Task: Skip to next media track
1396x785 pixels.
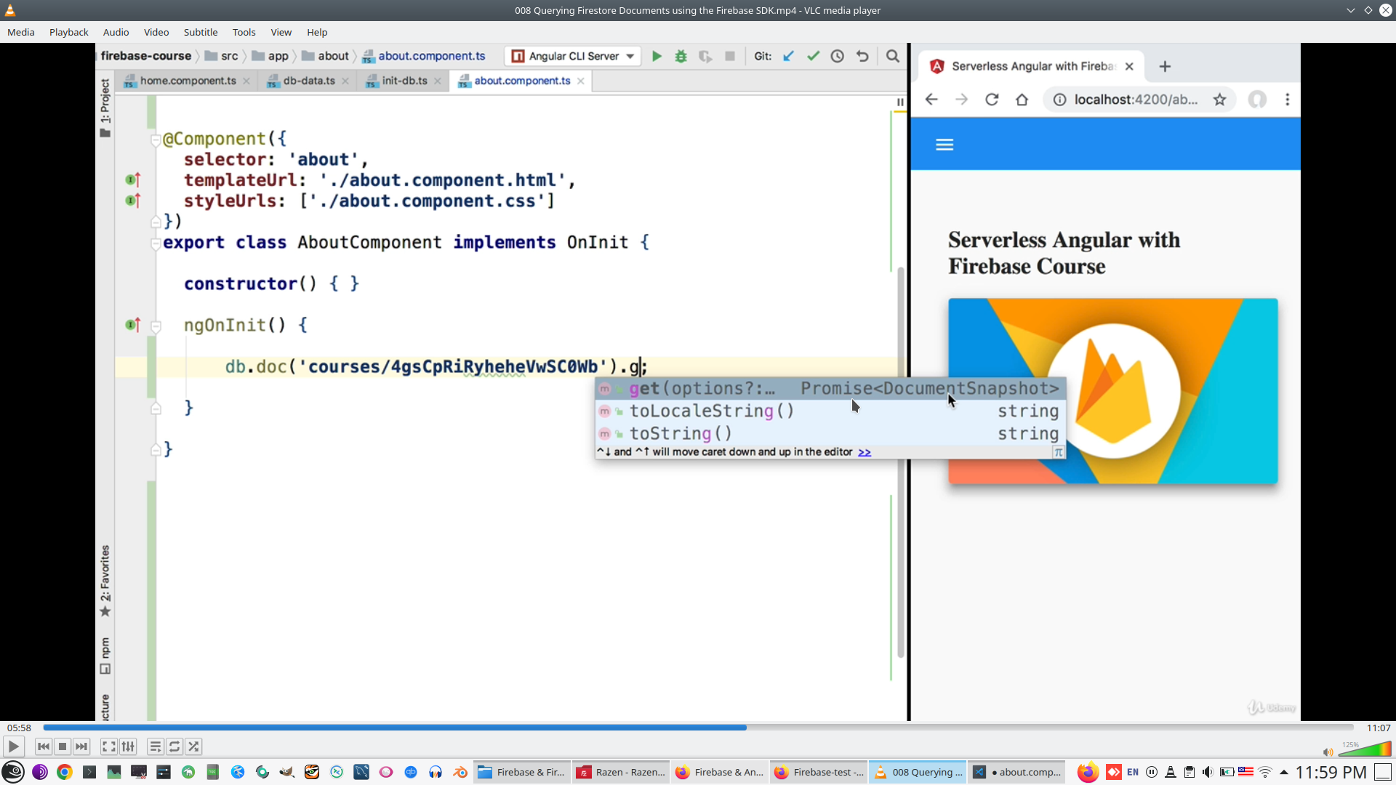Action: pos(81,746)
